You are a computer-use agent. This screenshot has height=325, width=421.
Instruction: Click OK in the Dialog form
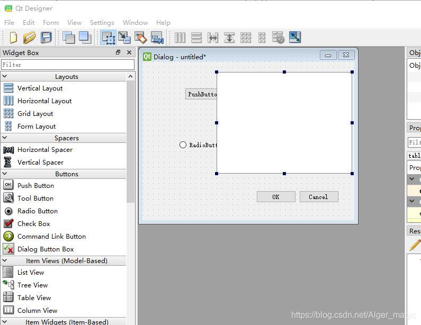pyautogui.click(x=276, y=197)
